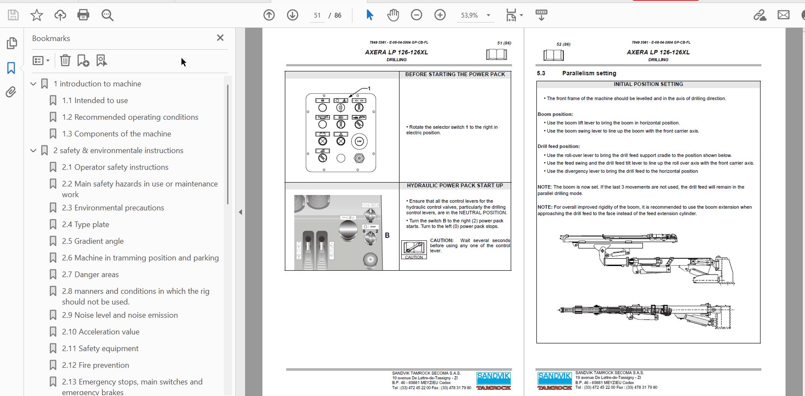The image size is (805, 396).
Task: Open the page thumbnails panel
Action: [12, 43]
